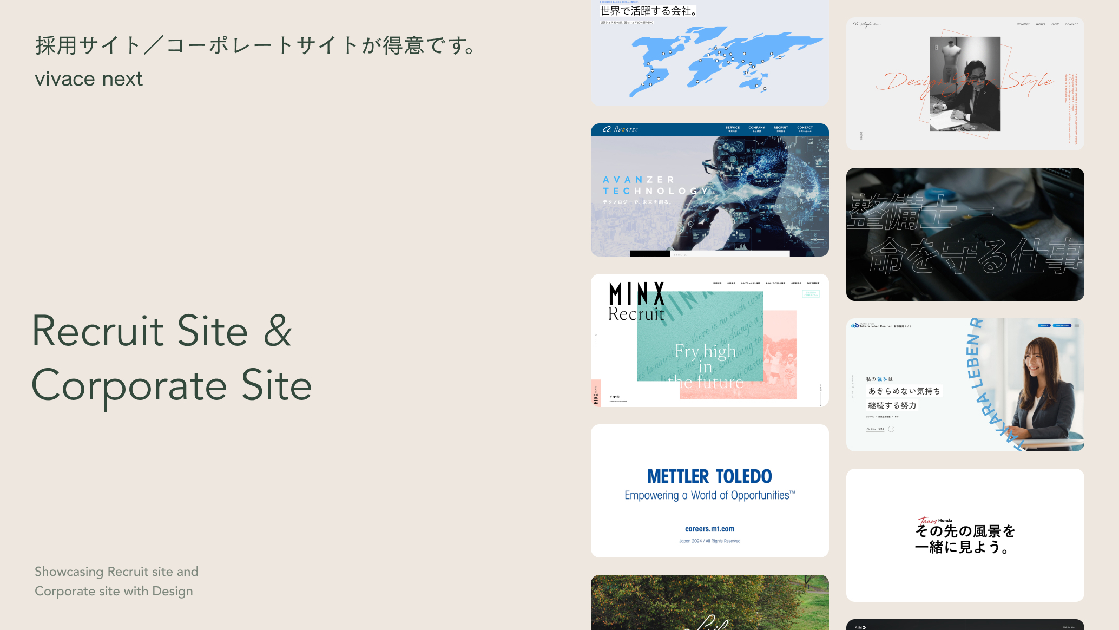1119x630 pixels.
Task: Open the hamburger menu on Takara Leben thumbnail
Action: (x=1077, y=326)
